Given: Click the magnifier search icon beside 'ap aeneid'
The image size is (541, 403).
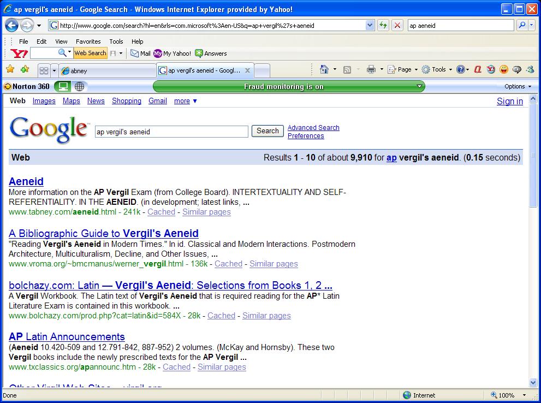Looking at the screenshot, I should click(x=522, y=25).
